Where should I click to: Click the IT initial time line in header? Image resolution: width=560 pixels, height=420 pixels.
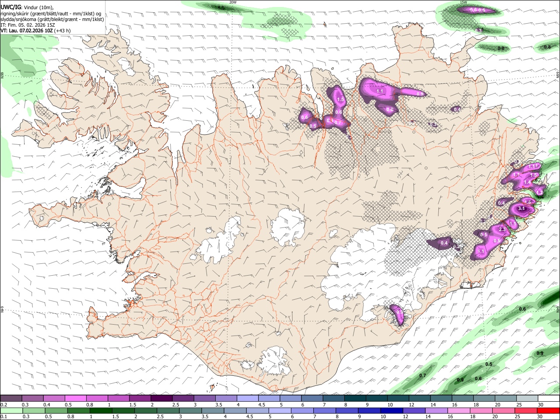[x=27, y=25]
